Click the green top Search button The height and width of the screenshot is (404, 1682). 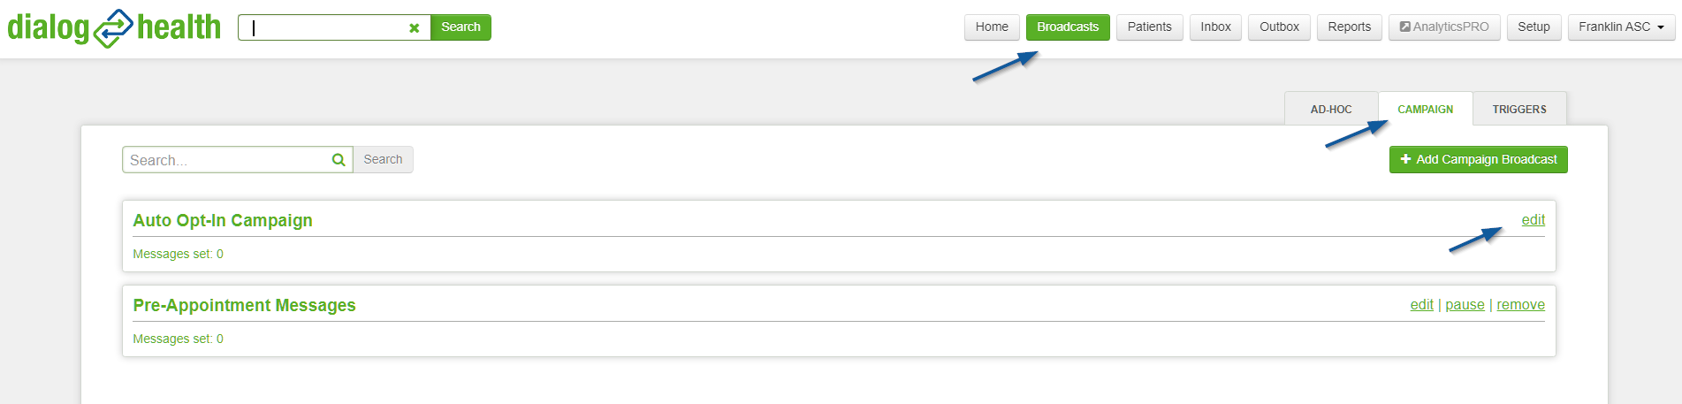coord(460,27)
